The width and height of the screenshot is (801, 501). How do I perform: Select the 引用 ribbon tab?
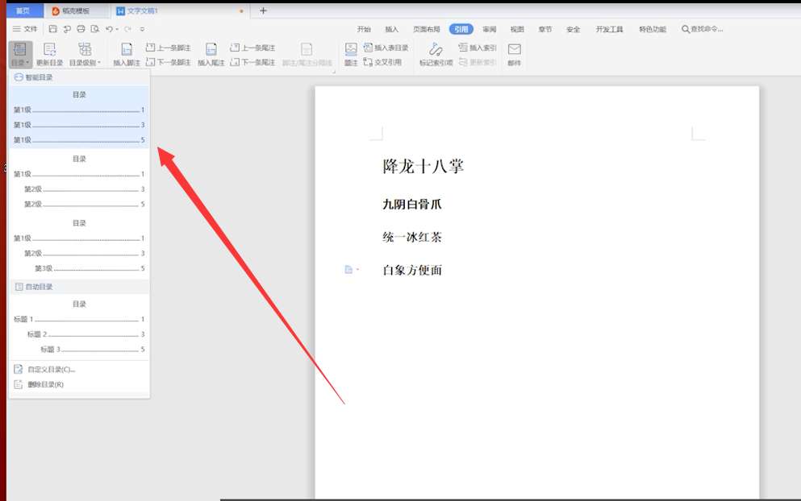pos(461,29)
